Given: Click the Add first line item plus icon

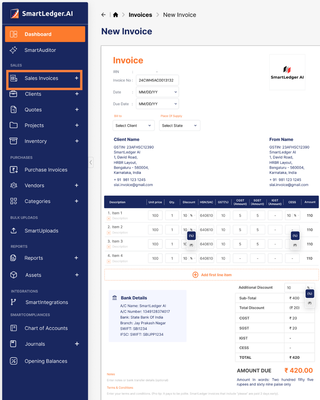Looking at the screenshot, I should pos(195,275).
